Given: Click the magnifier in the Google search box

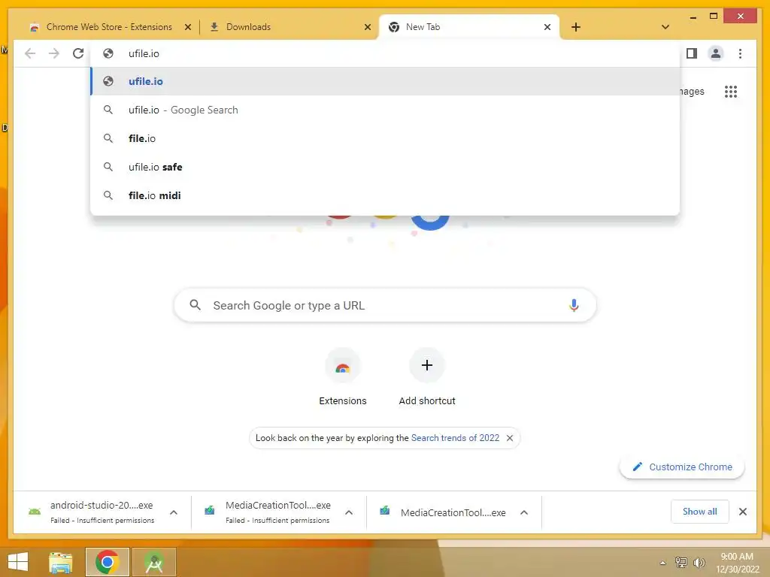Looking at the screenshot, I should (195, 305).
